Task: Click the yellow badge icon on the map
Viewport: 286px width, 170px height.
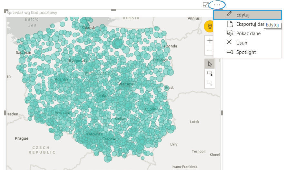Action: 209,26
